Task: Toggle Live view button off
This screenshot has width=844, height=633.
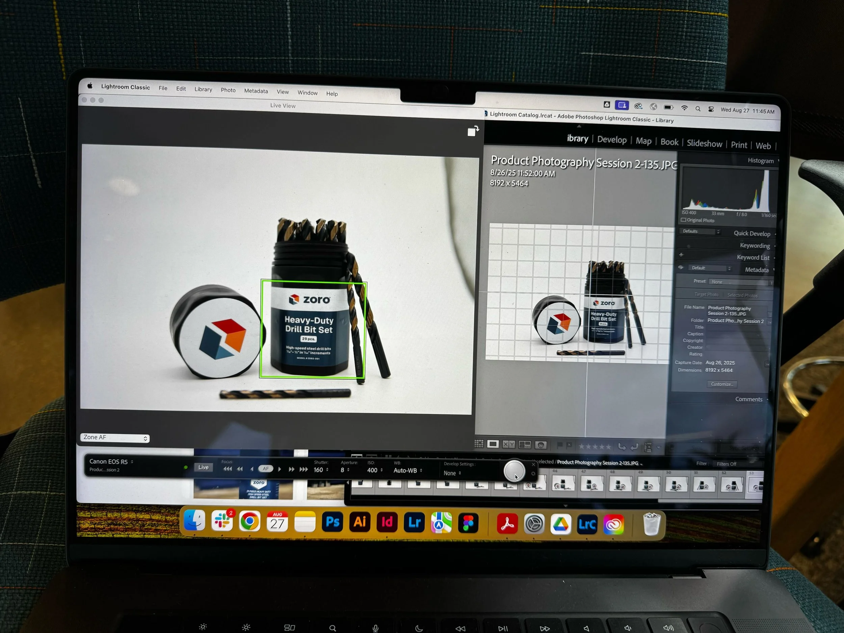Action: pos(203,467)
